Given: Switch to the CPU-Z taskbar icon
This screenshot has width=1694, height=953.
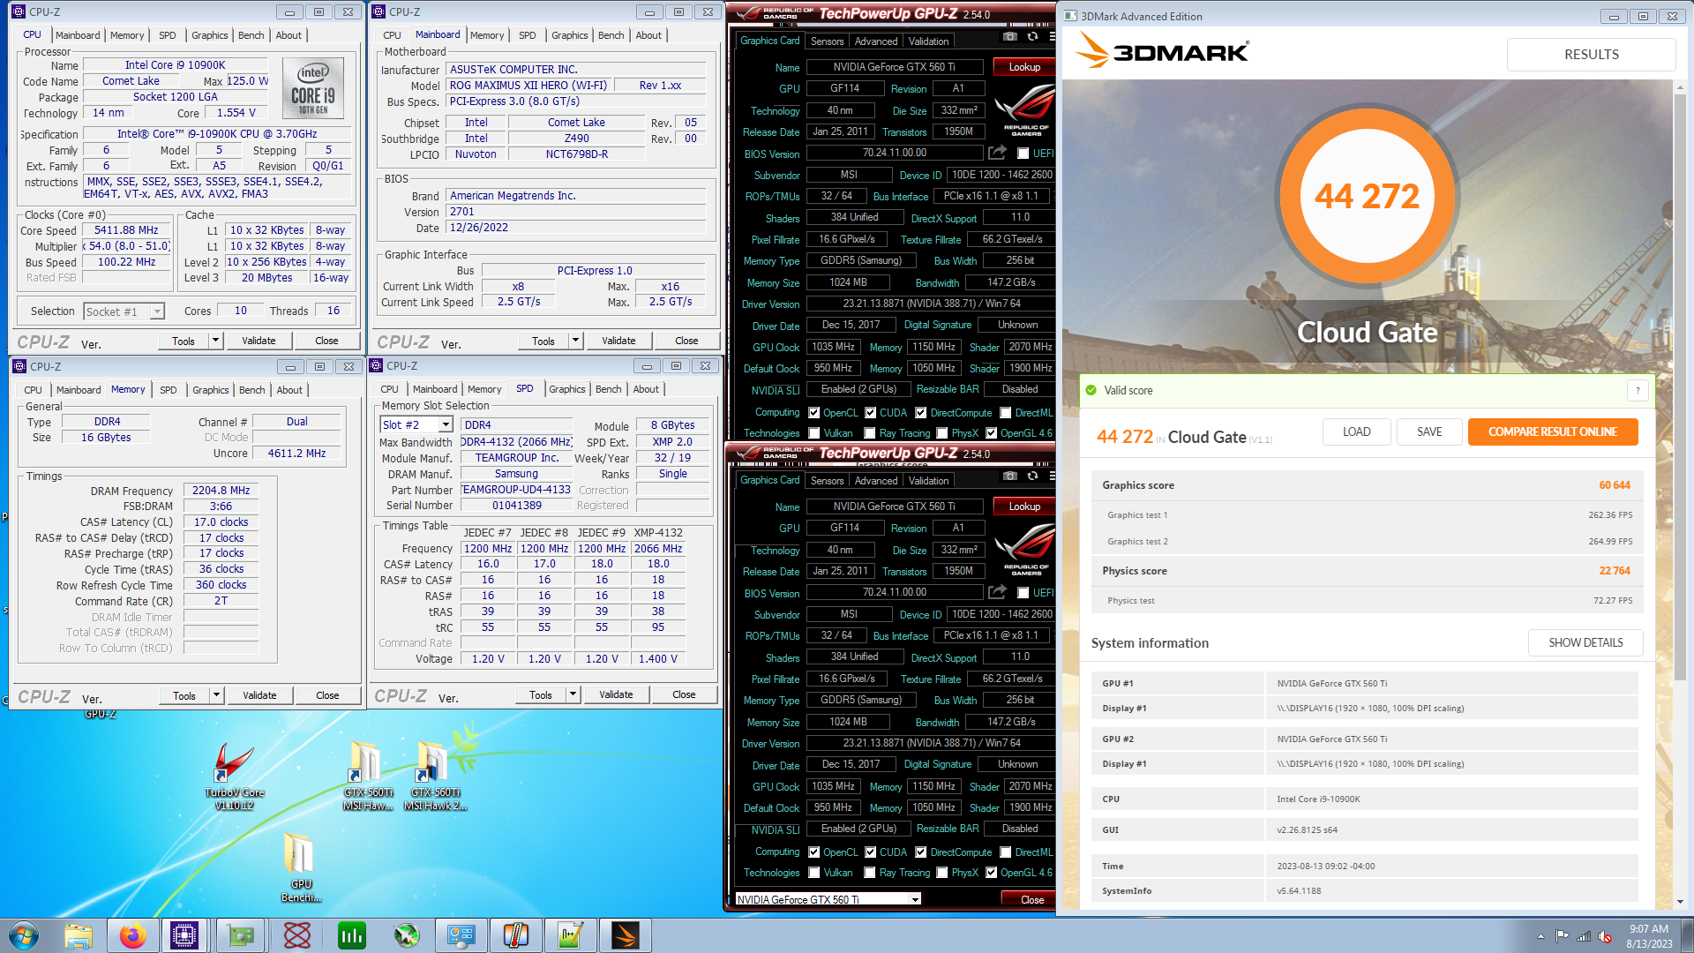Looking at the screenshot, I should [x=184, y=935].
